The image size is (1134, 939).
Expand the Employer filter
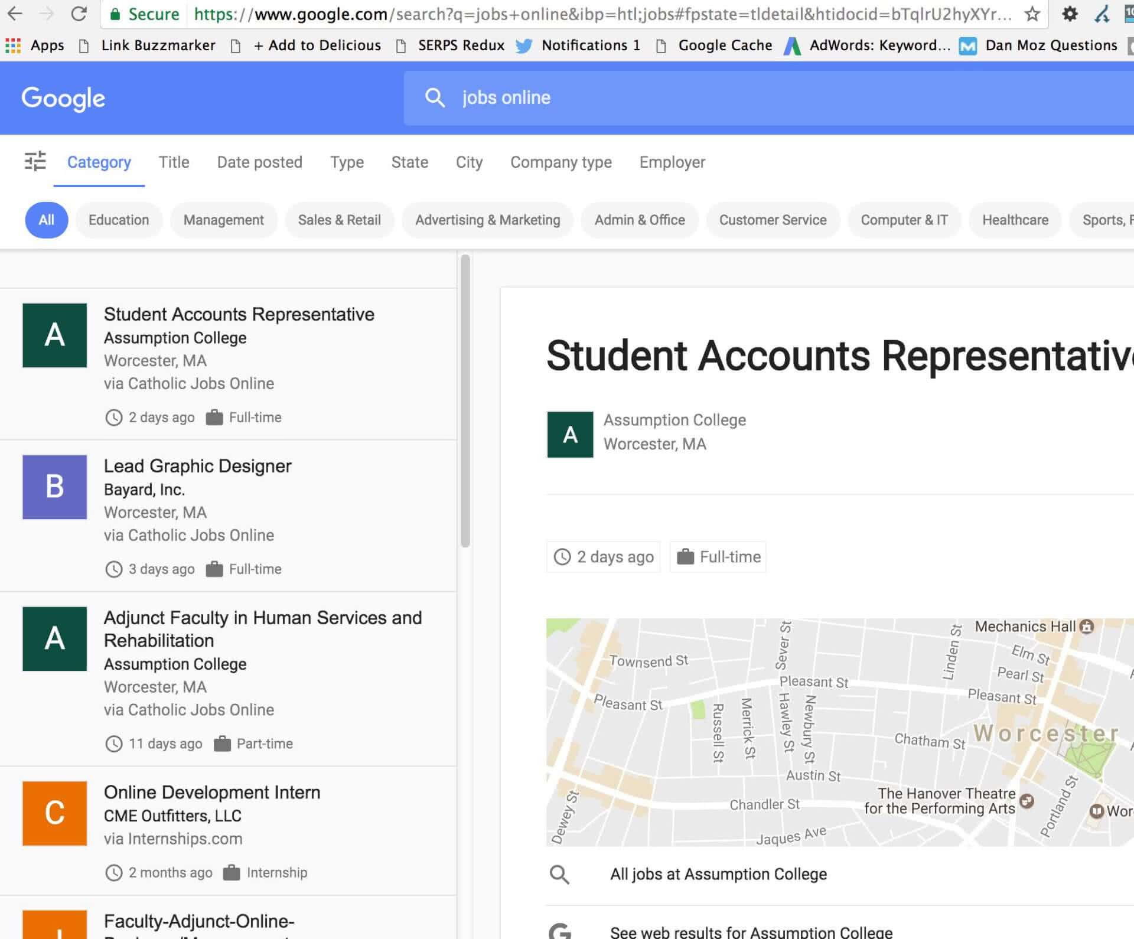(672, 162)
